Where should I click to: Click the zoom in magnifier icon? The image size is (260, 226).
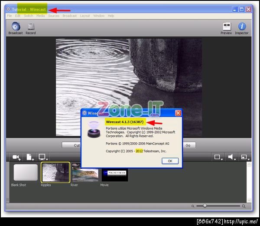click(x=244, y=206)
